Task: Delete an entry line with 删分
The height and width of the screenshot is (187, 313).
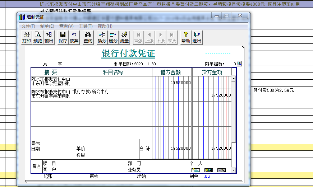Action: click(113, 37)
